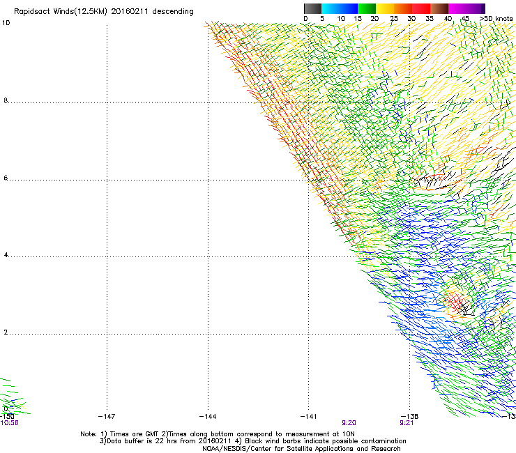Click the purple overpass time '9:21'
516x453 pixels.
tap(407, 423)
